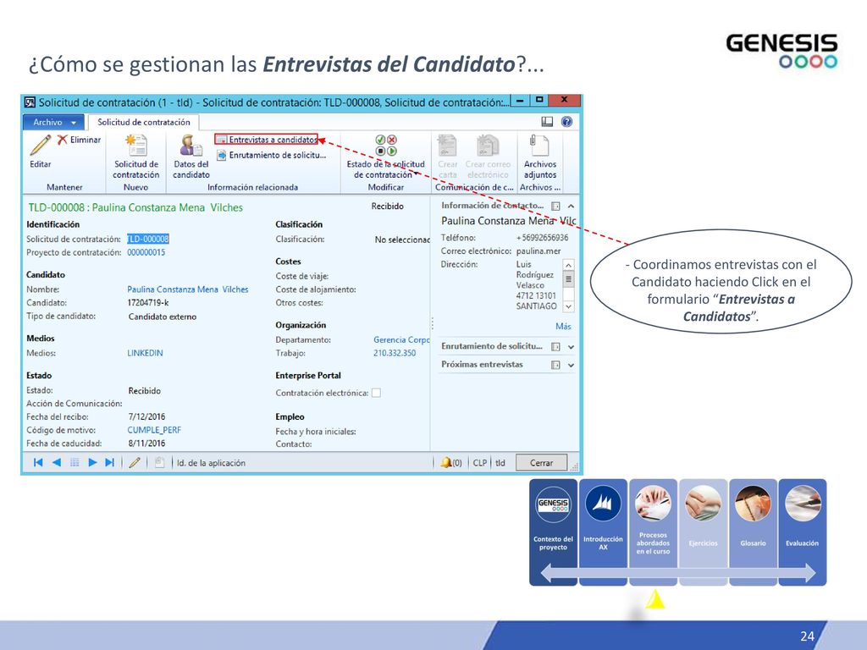Open Introducción AX navigation tile

603,532
